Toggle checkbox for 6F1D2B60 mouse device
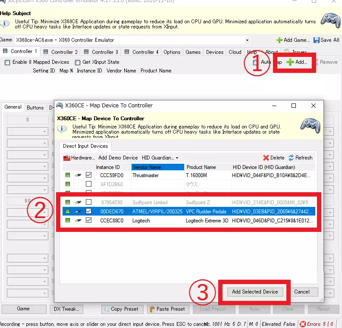The width and height of the screenshot is (342, 328). tap(88, 184)
